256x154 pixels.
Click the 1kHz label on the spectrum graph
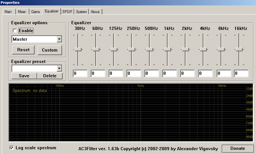pyautogui.click(x=141, y=86)
